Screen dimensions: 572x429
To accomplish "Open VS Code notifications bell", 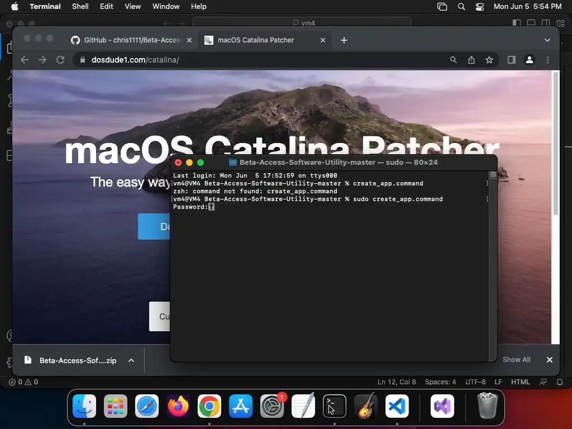I will point(560,382).
